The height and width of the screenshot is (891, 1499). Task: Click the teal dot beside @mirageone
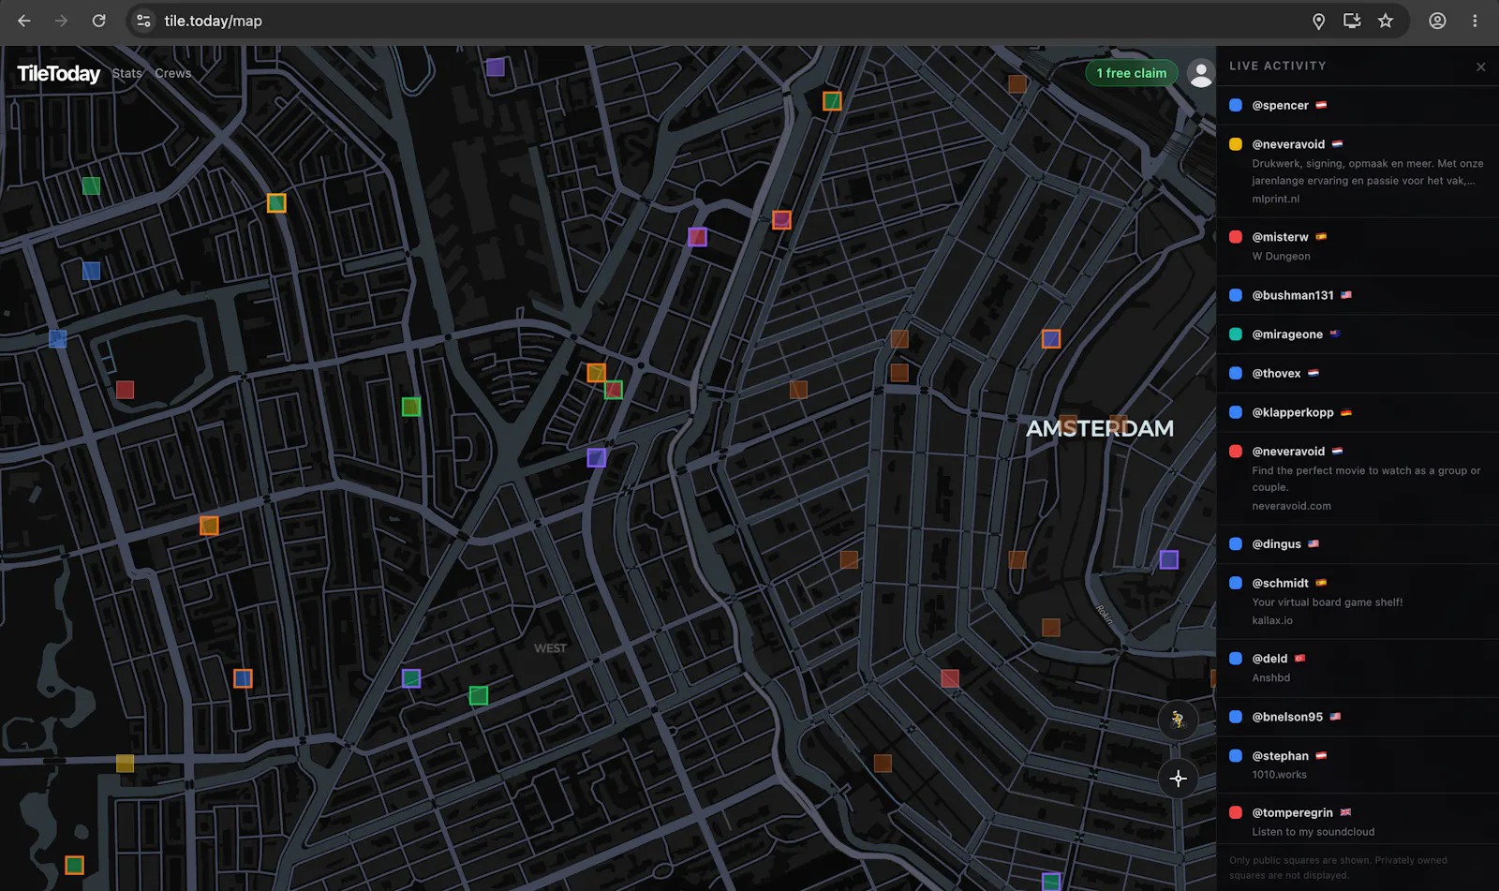(x=1236, y=334)
